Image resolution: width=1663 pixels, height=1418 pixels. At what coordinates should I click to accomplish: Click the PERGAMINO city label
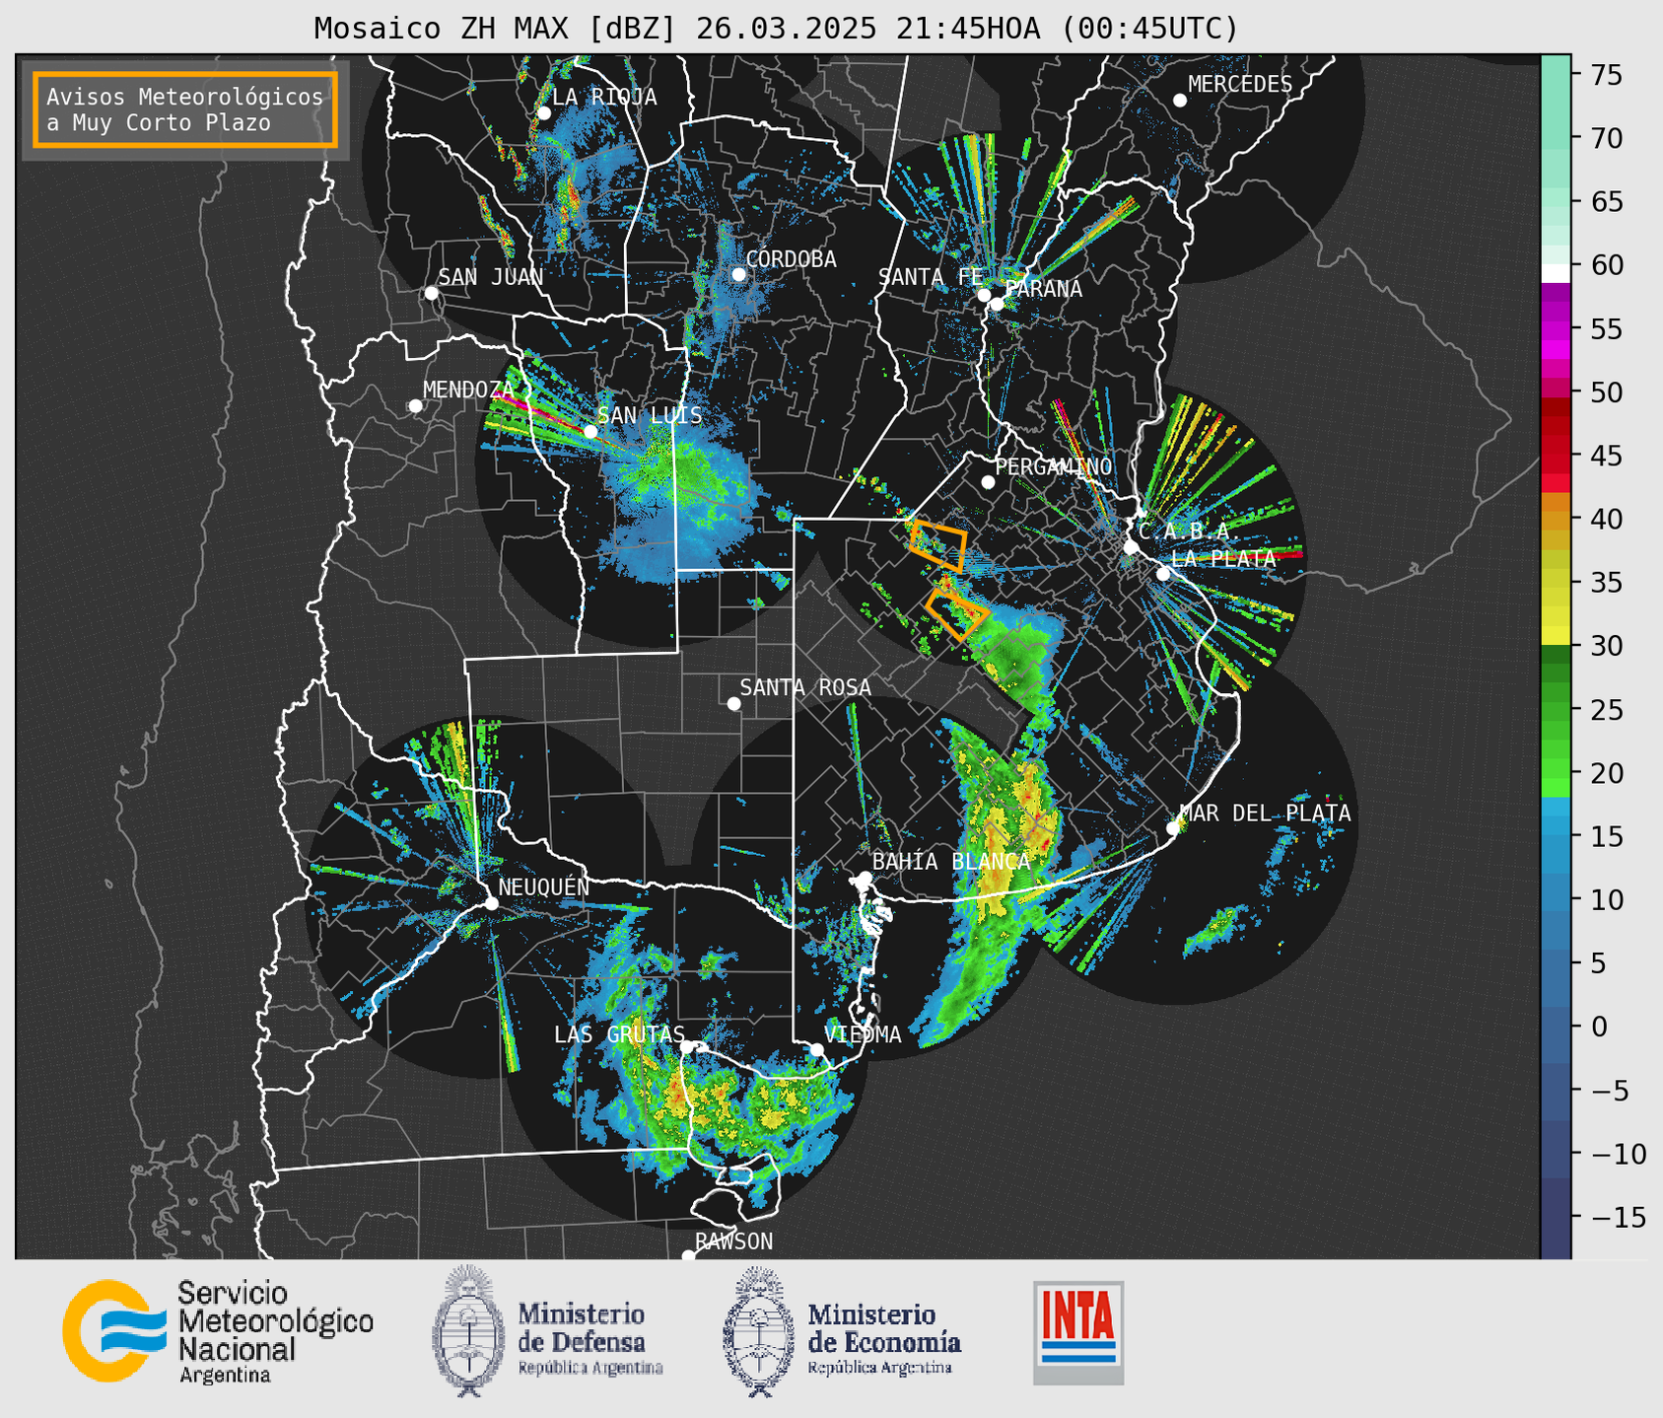pyautogui.click(x=1054, y=466)
